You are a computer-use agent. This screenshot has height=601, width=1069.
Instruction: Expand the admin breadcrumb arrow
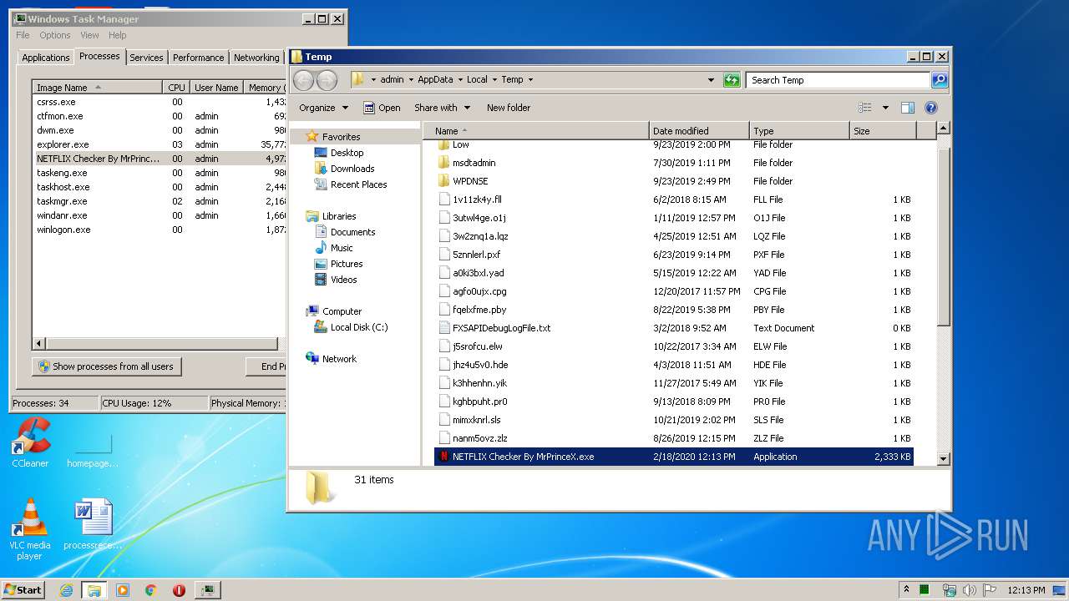[x=410, y=80]
